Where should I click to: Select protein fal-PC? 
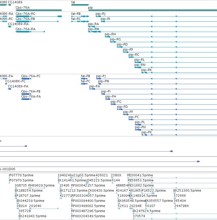click(x=85, y=81)
